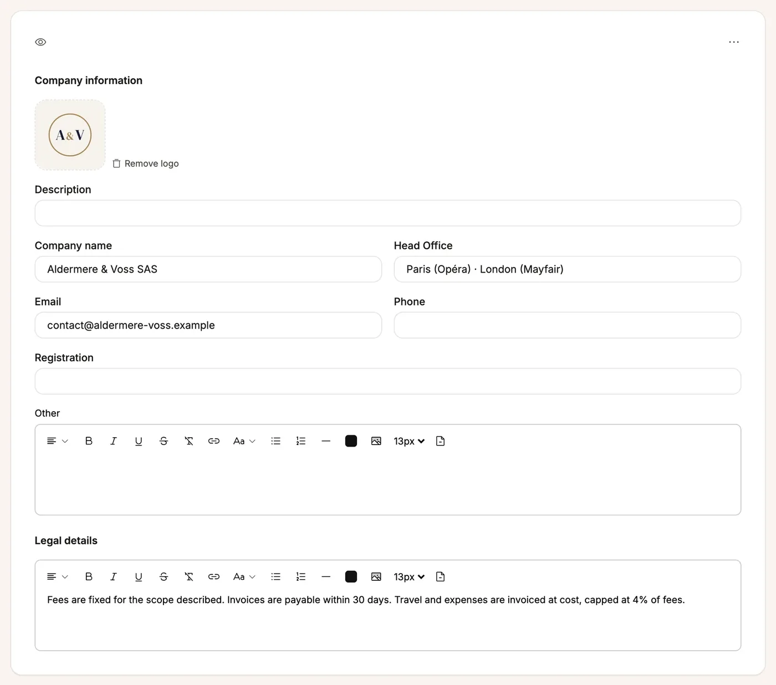This screenshot has height=685, width=776.
Task: Clear formatting in the Other editor
Action: [189, 441]
